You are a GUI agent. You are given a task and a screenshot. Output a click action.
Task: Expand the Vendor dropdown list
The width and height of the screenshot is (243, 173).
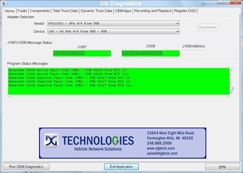pyautogui.click(x=177, y=23)
